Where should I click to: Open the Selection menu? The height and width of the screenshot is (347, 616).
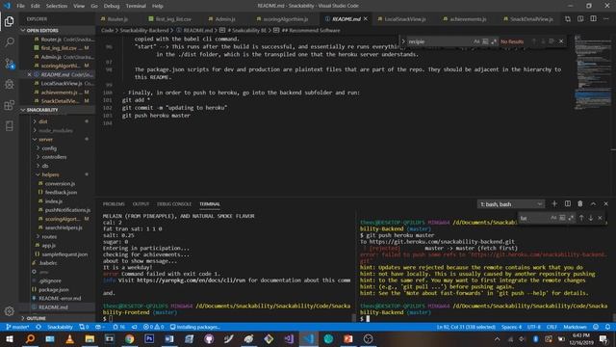coord(57,6)
